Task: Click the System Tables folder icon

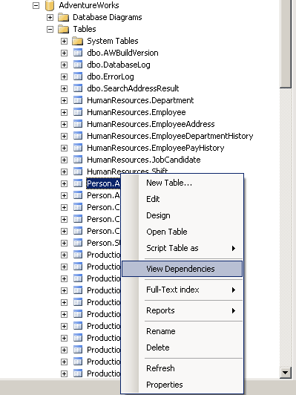Action: point(77,41)
